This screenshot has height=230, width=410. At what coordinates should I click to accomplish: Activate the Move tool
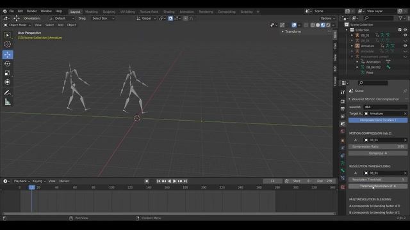coord(8,54)
